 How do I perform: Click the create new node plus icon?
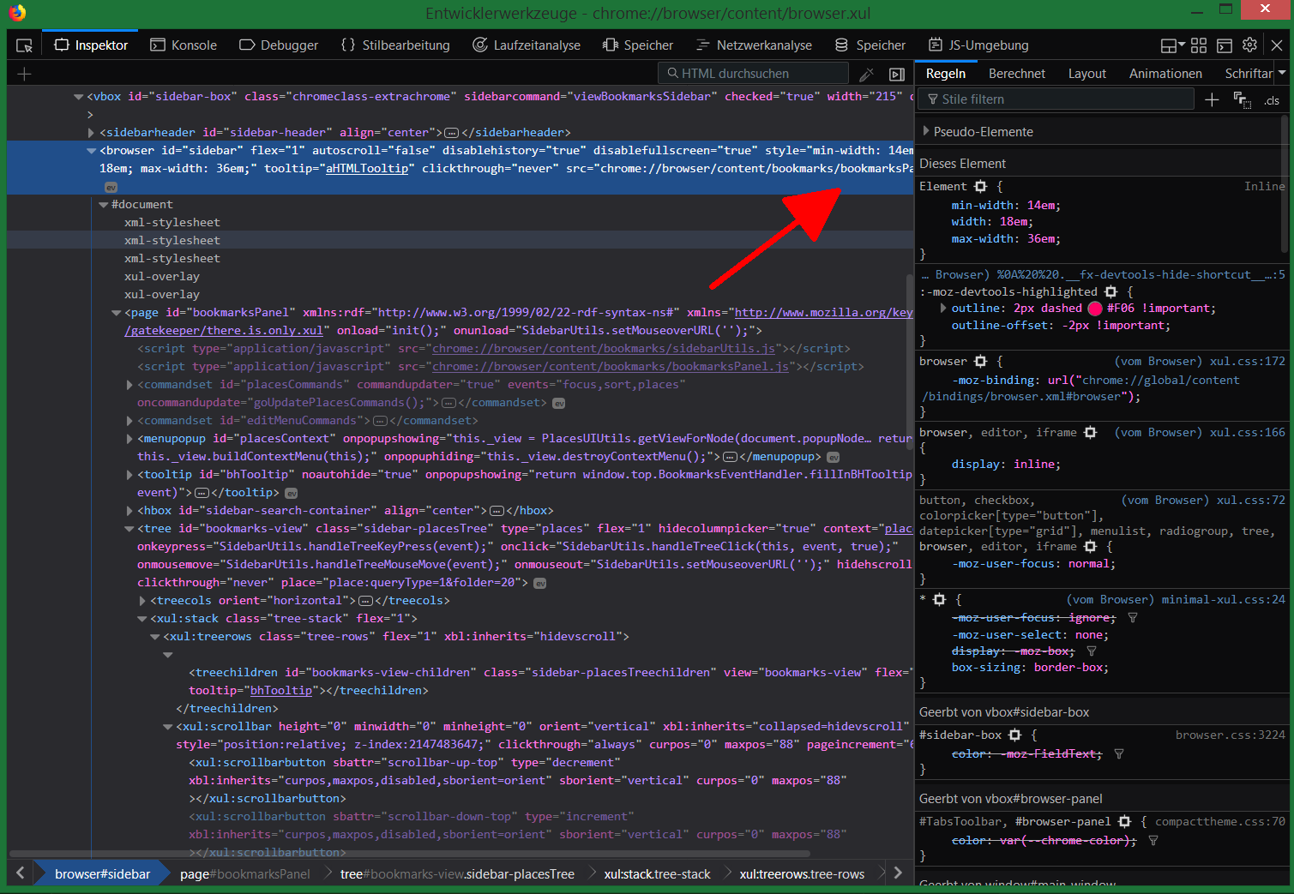click(24, 75)
